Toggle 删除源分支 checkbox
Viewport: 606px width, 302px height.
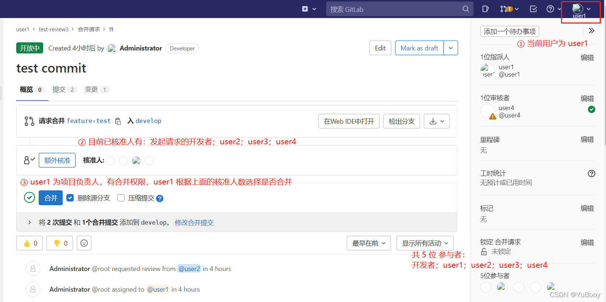coord(70,198)
